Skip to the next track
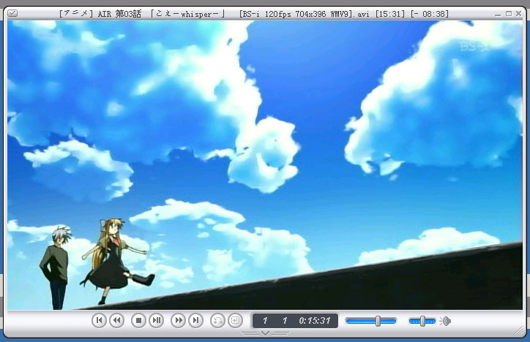Image resolution: width=530 pixels, height=342 pixels. pyautogui.click(x=195, y=320)
